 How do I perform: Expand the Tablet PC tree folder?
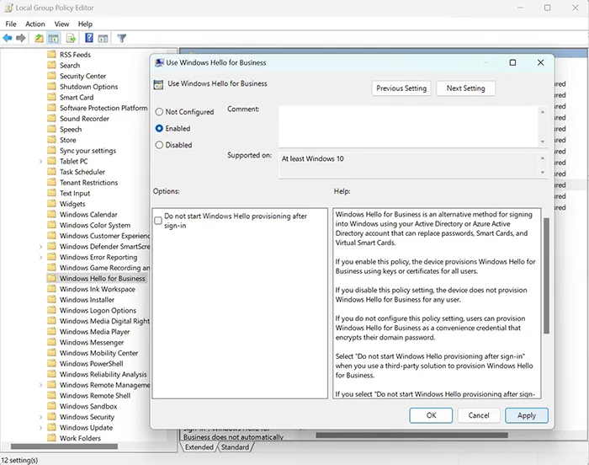pyautogui.click(x=41, y=162)
